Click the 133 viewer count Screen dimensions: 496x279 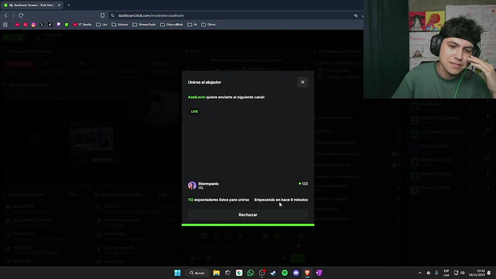[303, 184]
